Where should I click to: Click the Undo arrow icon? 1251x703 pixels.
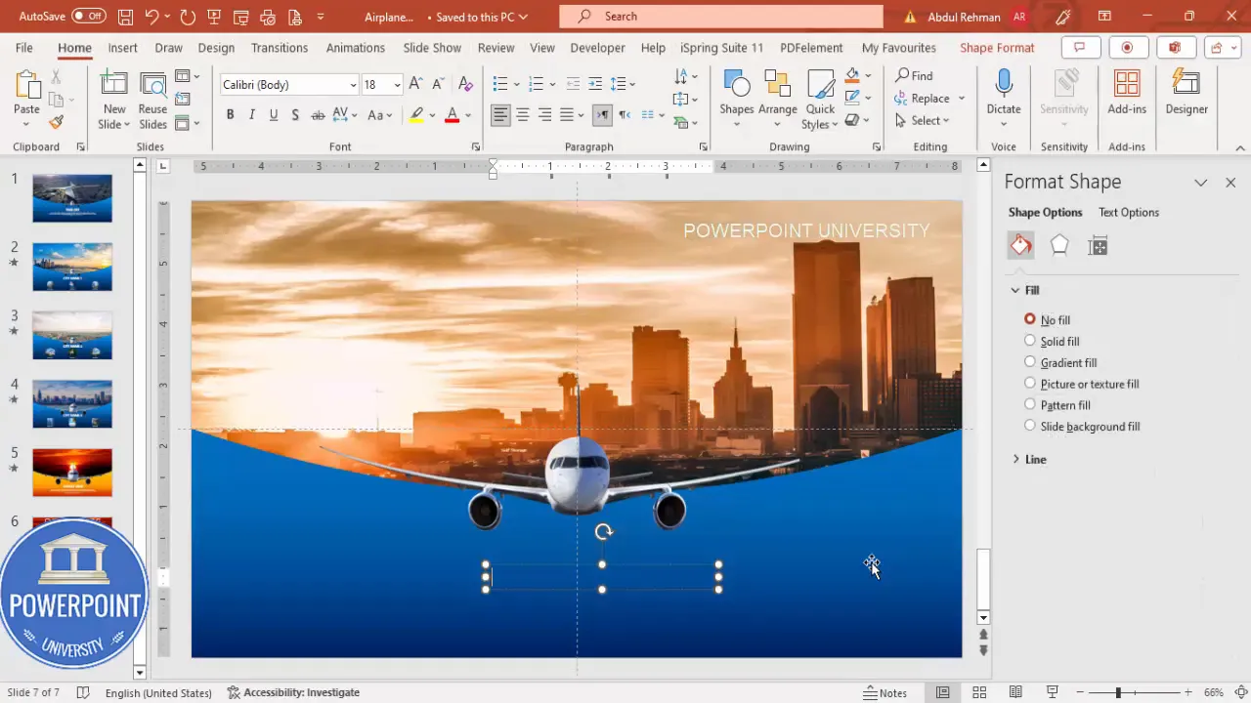(x=151, y=17)
